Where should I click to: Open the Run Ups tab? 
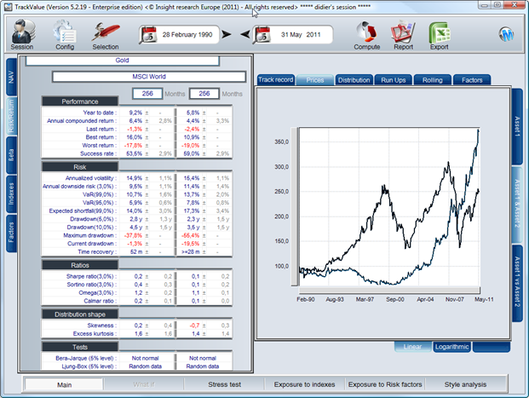pos(393,80)
